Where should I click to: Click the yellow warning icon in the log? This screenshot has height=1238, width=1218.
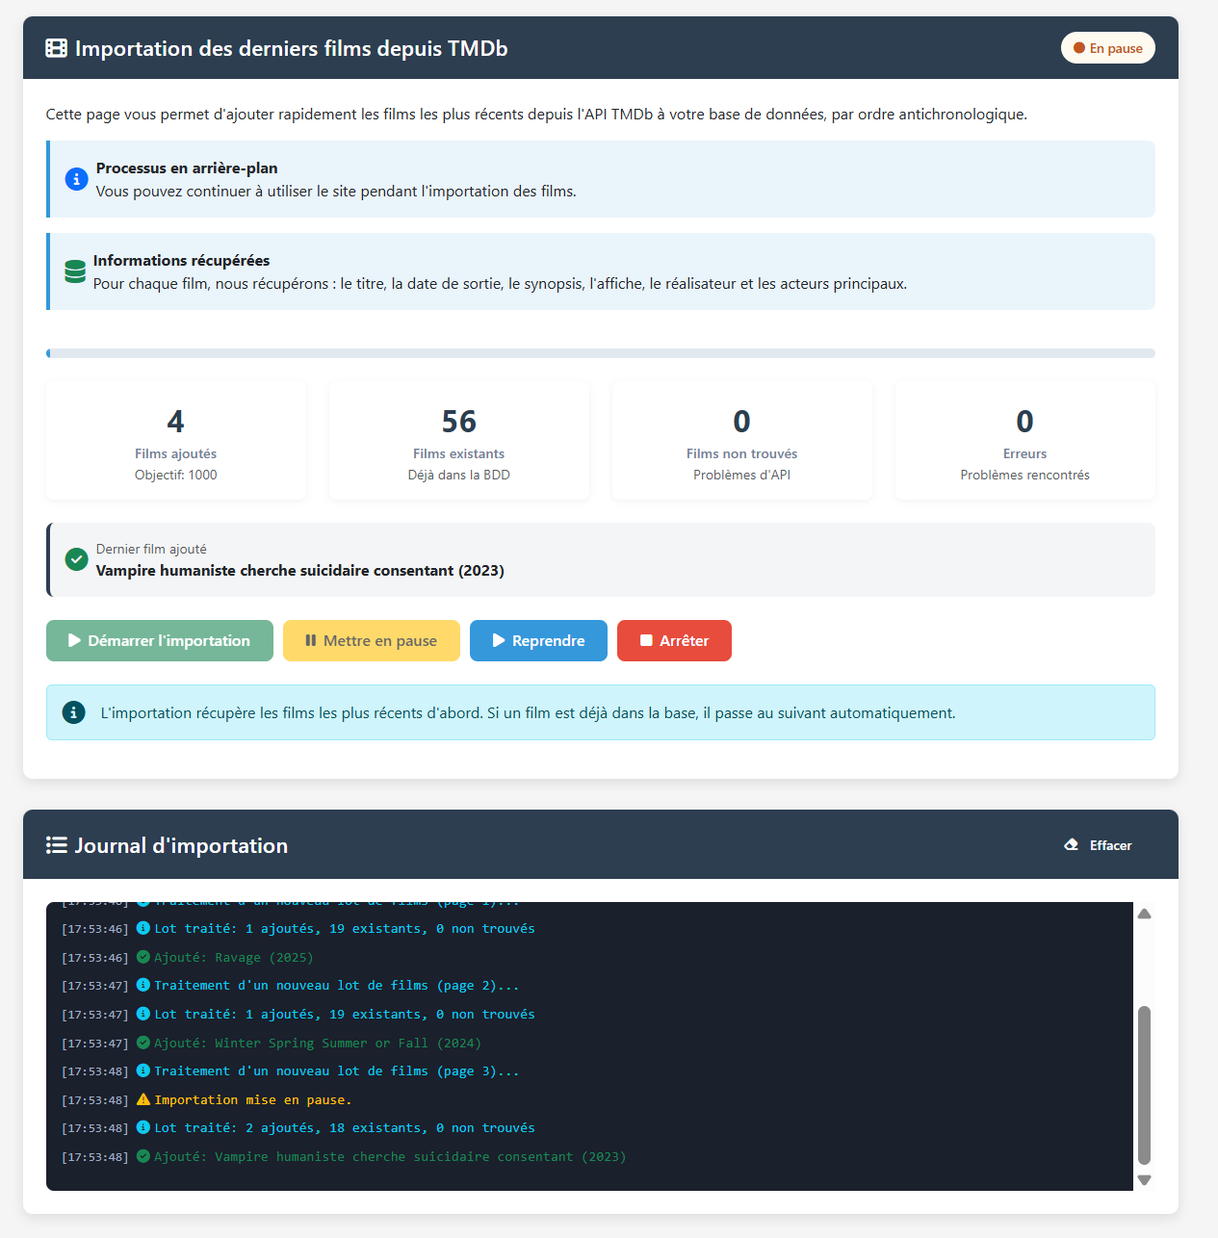[x=143, y=1099]
